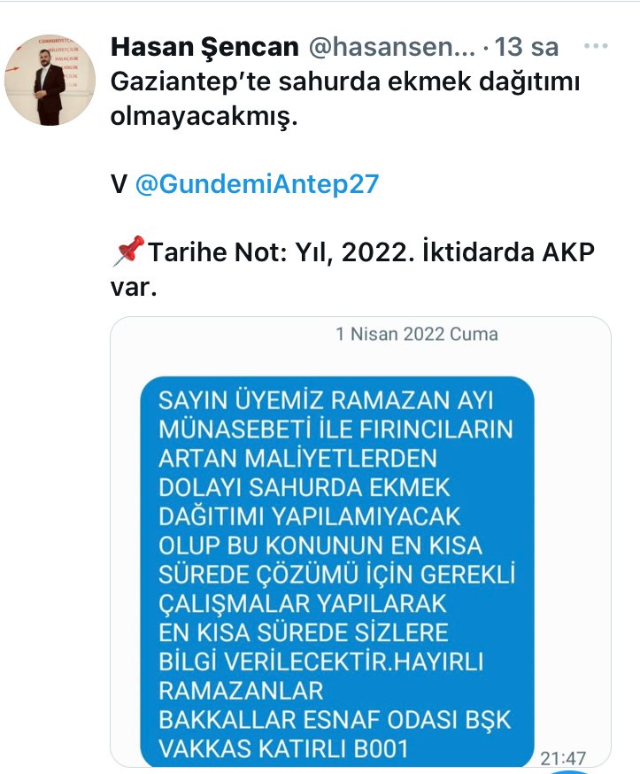Open the tweet's three-dot more options menu
640x774 pixels.
596,46
